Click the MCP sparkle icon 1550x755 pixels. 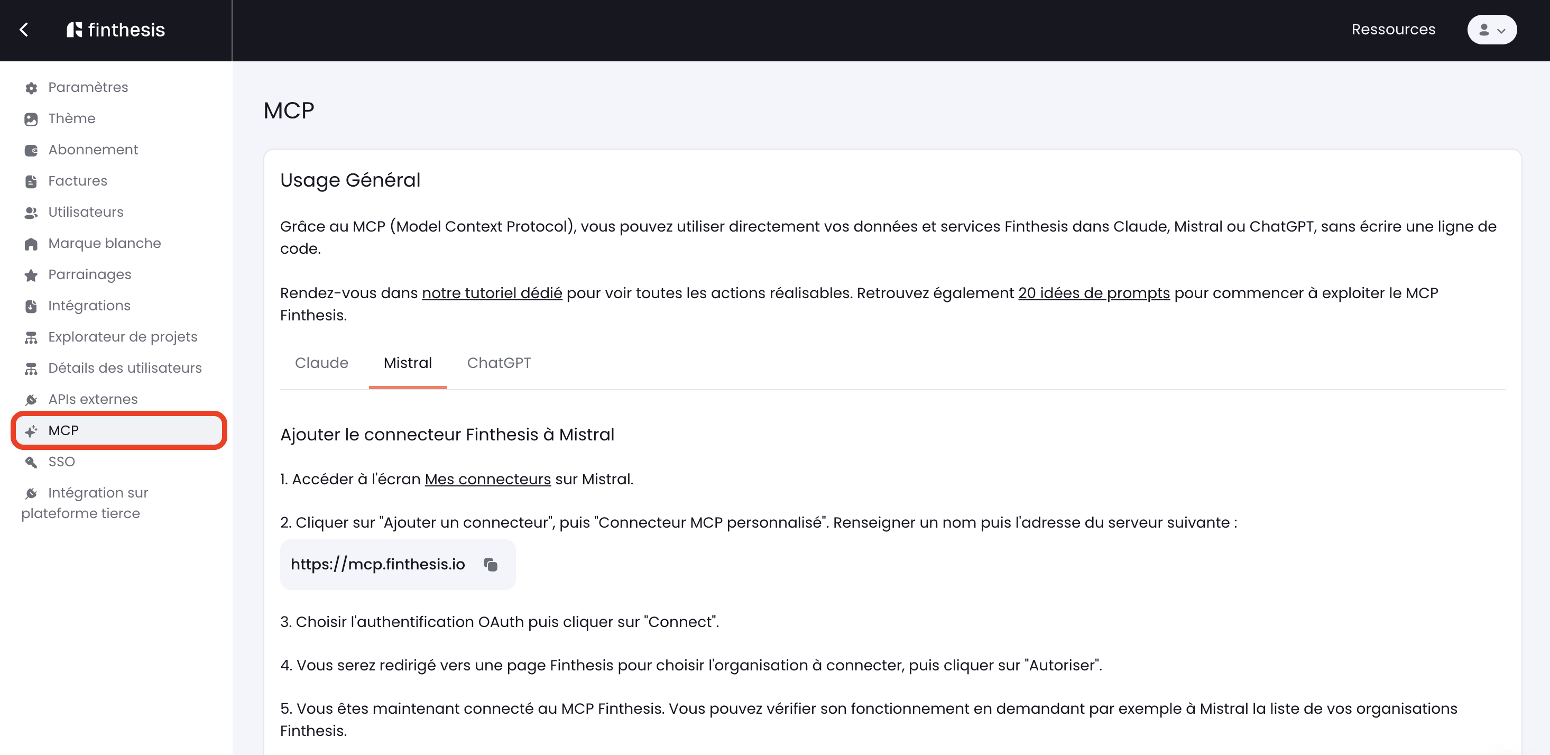(31, 431)
